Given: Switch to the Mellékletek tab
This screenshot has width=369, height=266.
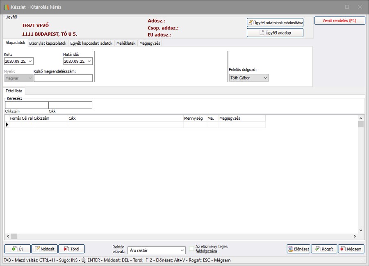Looking at the screenshot, I should tap(125, 43).
